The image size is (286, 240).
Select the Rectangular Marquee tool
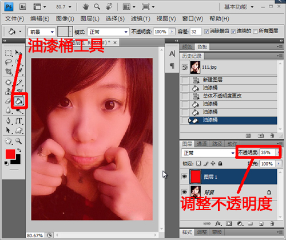[8, 53]
